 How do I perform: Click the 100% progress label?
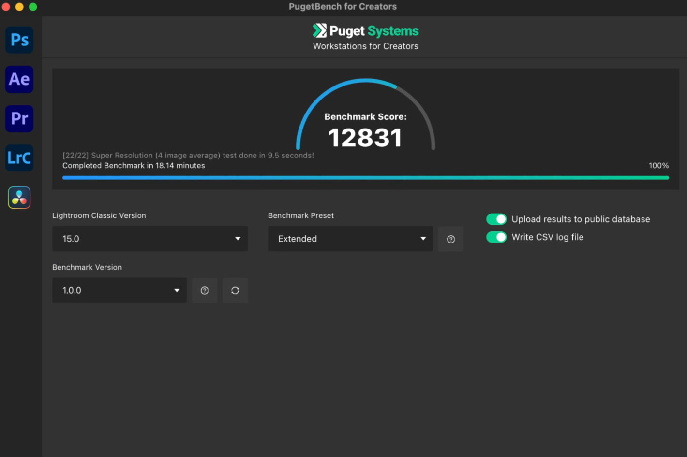point(658,166)
